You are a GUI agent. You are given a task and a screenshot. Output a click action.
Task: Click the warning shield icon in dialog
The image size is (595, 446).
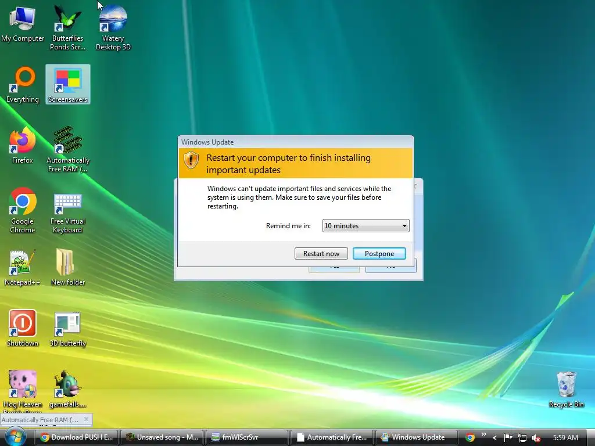[191, 160]
